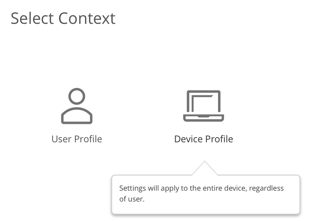
Task: Select the Device Profile laptop icon
Action: 203,106
